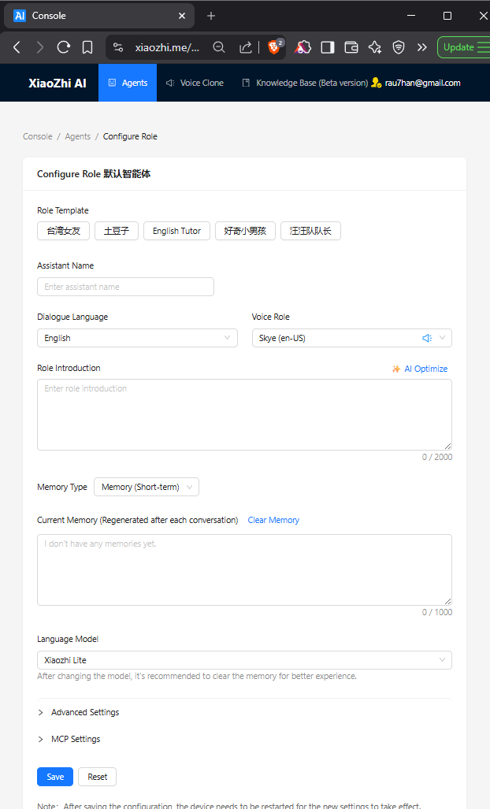
Task: Click Clear Memory
Action: coord(273,520)
